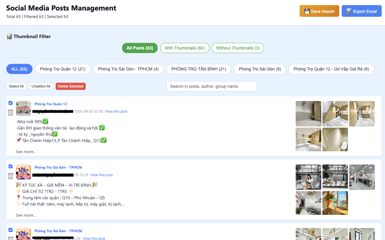The image size is (385, 240).
Task: Switch to the With Thumbnails (60) filter
Action: 185,48
